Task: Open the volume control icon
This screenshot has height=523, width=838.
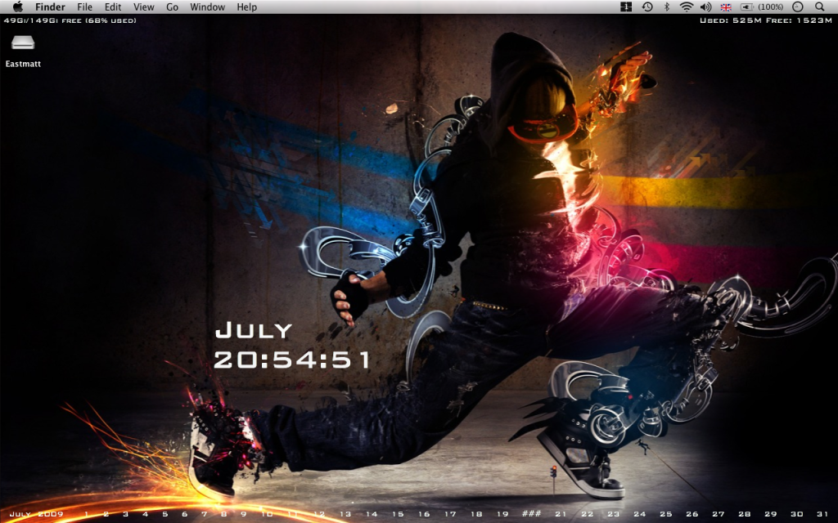Action: (x=705, y=7)
